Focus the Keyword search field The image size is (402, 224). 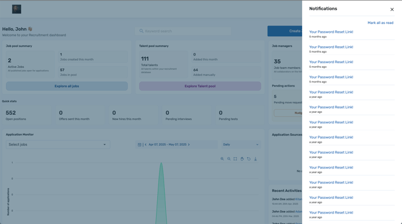click(x=183, y=31)
